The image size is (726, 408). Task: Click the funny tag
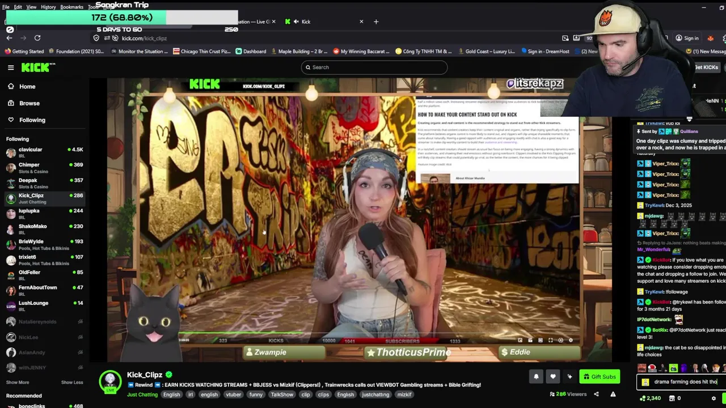(256, 394)
